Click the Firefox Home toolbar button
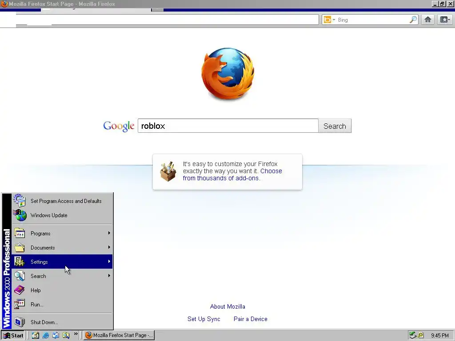 pyautogui.click(x=428, y=20)
